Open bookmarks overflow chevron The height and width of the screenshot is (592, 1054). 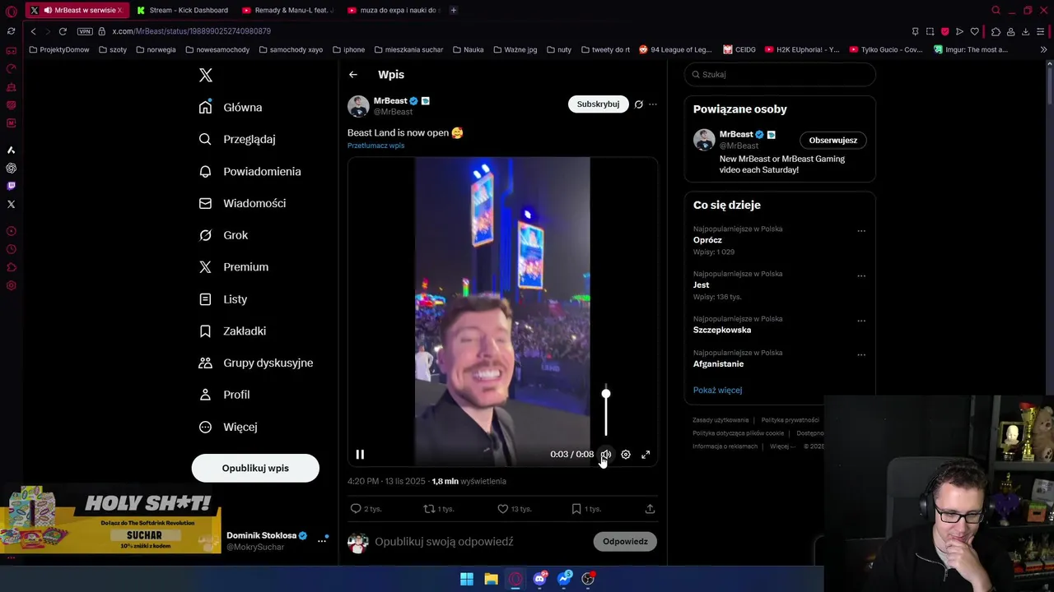(1043, 49)
